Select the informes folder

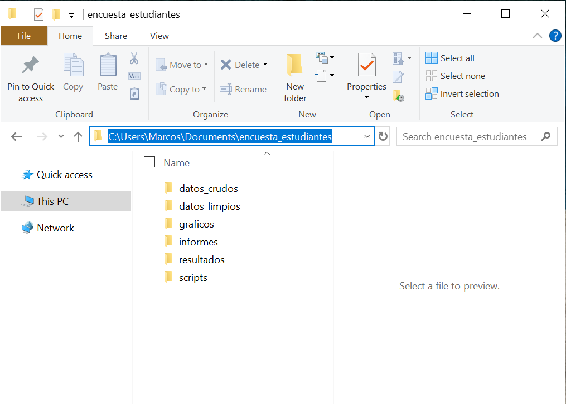click(x=191, y=242)
